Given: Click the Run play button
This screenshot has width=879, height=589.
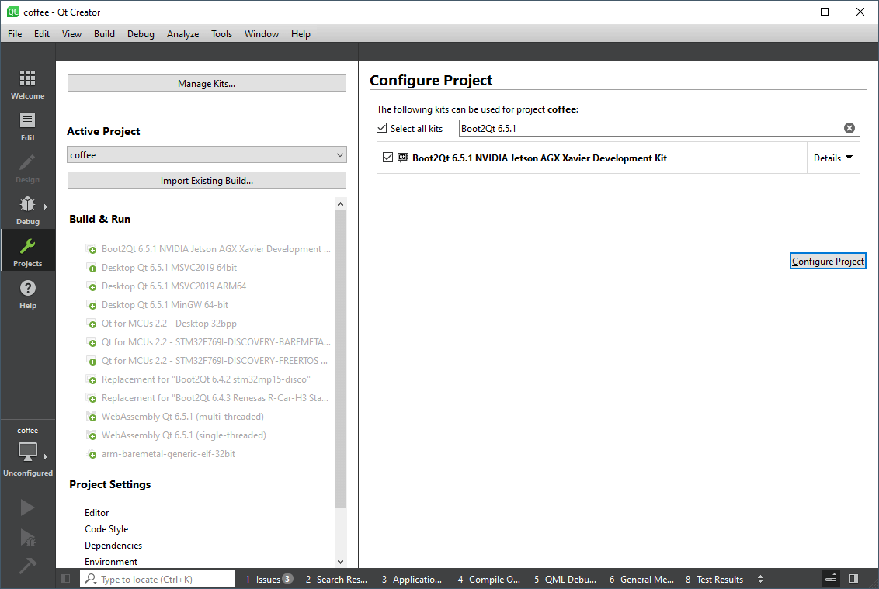Looking at the screenshot, I should pyautogui.click(x=27, y=508).
